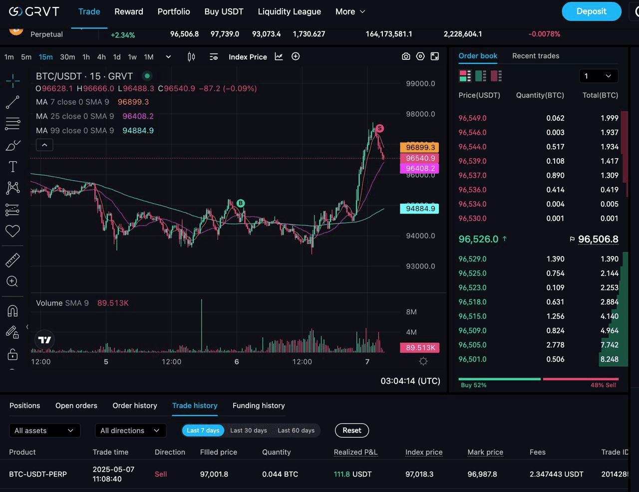Go to Portfolio

[x=174, y=11]
